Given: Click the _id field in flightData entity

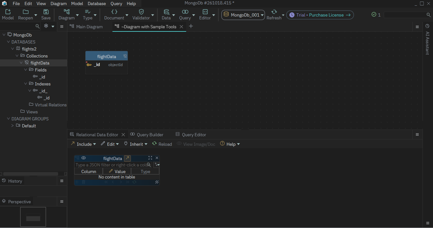Looking at the screenshot, I should click(106, 64).
